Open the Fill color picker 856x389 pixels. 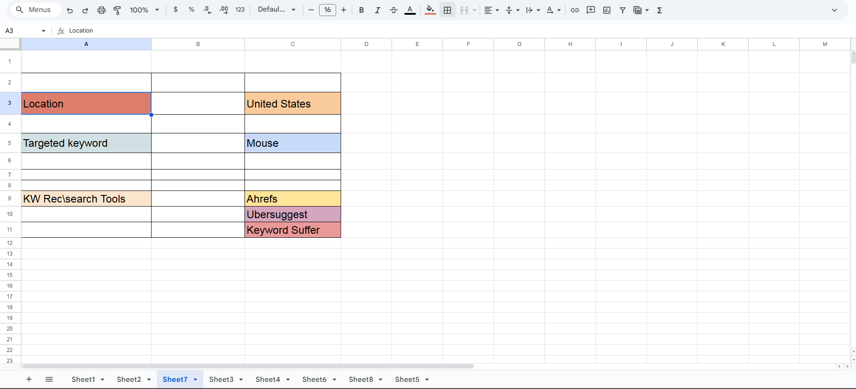pos(430,10)
